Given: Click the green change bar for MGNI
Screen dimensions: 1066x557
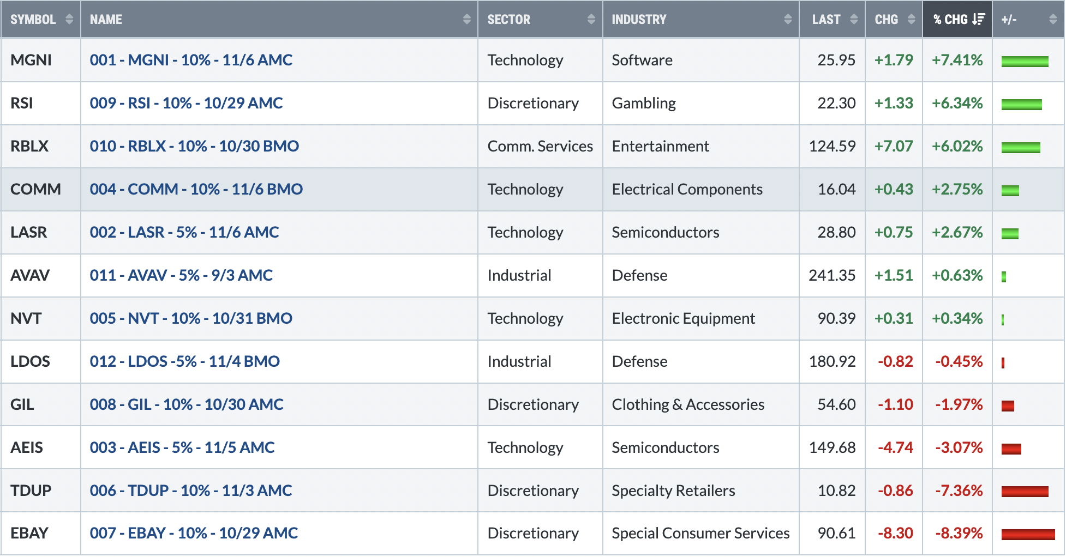Looking at the screenshot, I should coord(1025,61).
